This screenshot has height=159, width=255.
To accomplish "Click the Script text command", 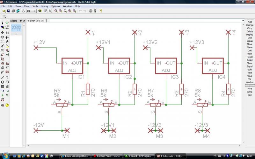I will tap(250, 60).
